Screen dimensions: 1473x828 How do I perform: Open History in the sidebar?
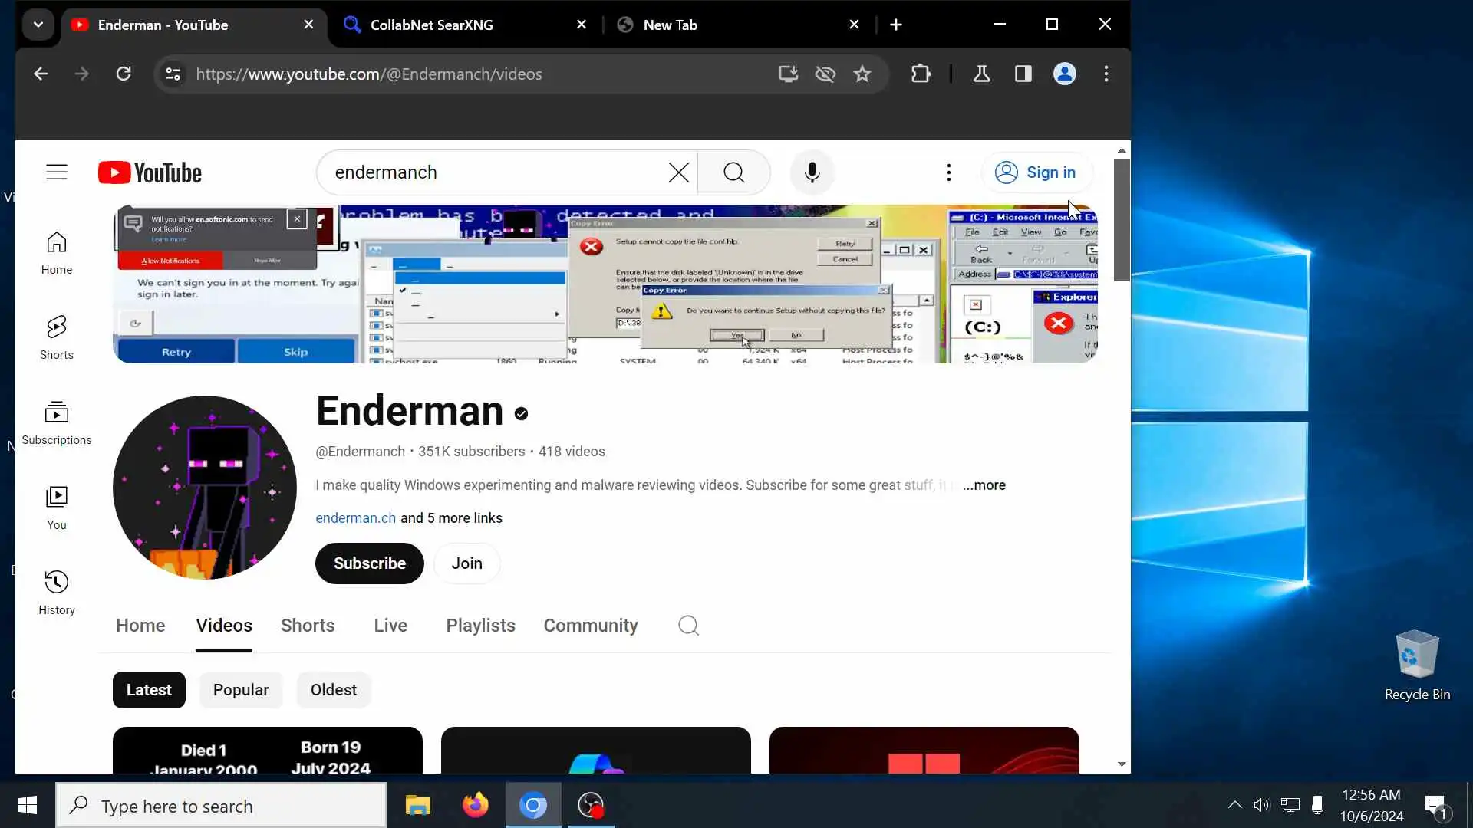[57, 593]
